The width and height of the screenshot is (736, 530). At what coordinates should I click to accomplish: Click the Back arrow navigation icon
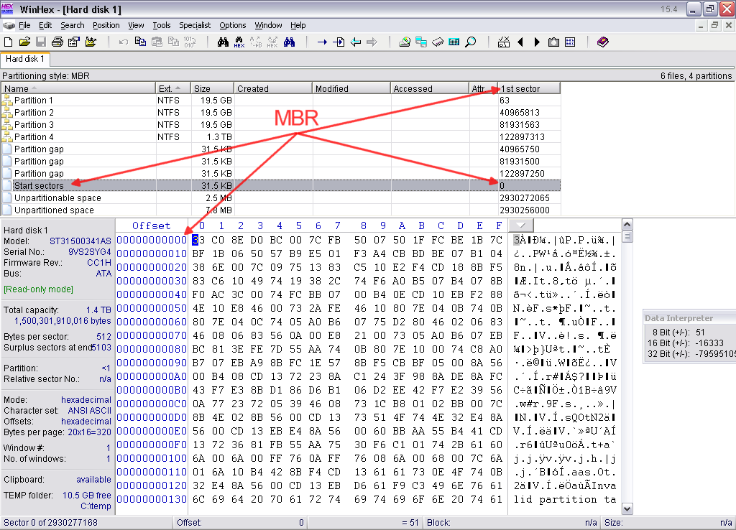tap(355, 42)
